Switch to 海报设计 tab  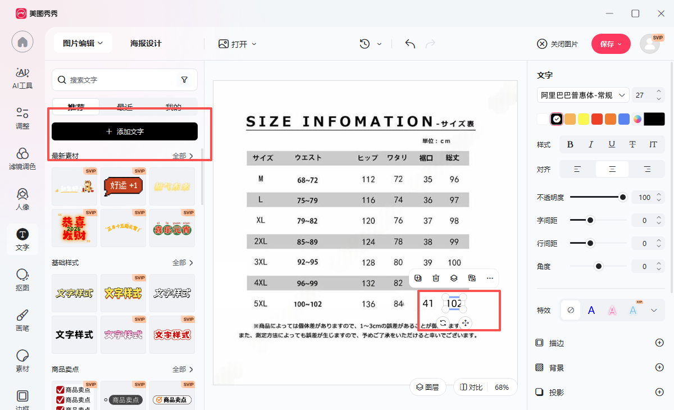tap(146, 43)
